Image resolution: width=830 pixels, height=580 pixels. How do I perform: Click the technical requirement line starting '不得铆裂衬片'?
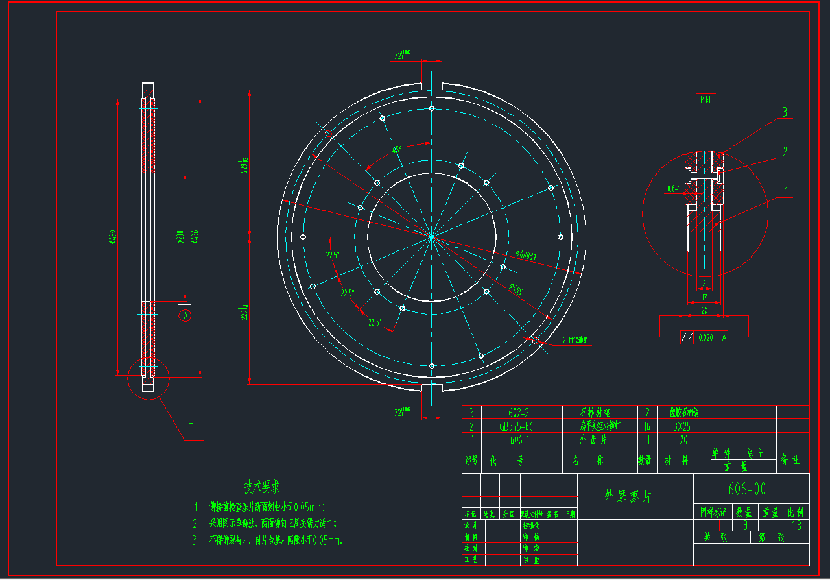point(268,540)
